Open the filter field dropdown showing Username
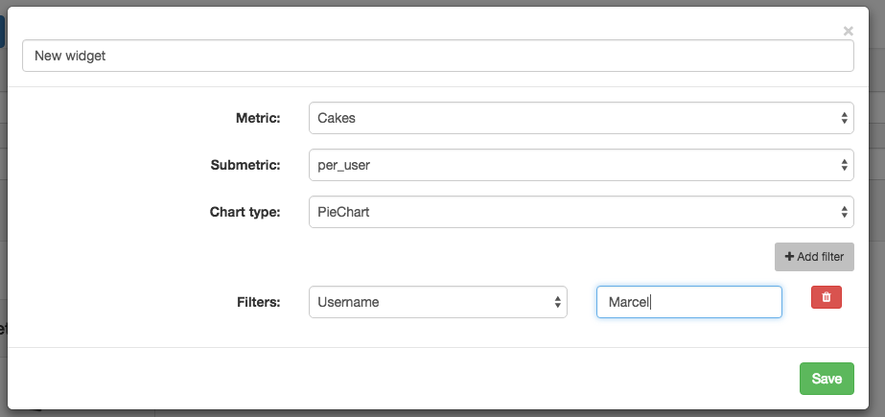Image resolution: width=885 pixels, height=417 pixels. pyautogui.click(x=438, y=302)
